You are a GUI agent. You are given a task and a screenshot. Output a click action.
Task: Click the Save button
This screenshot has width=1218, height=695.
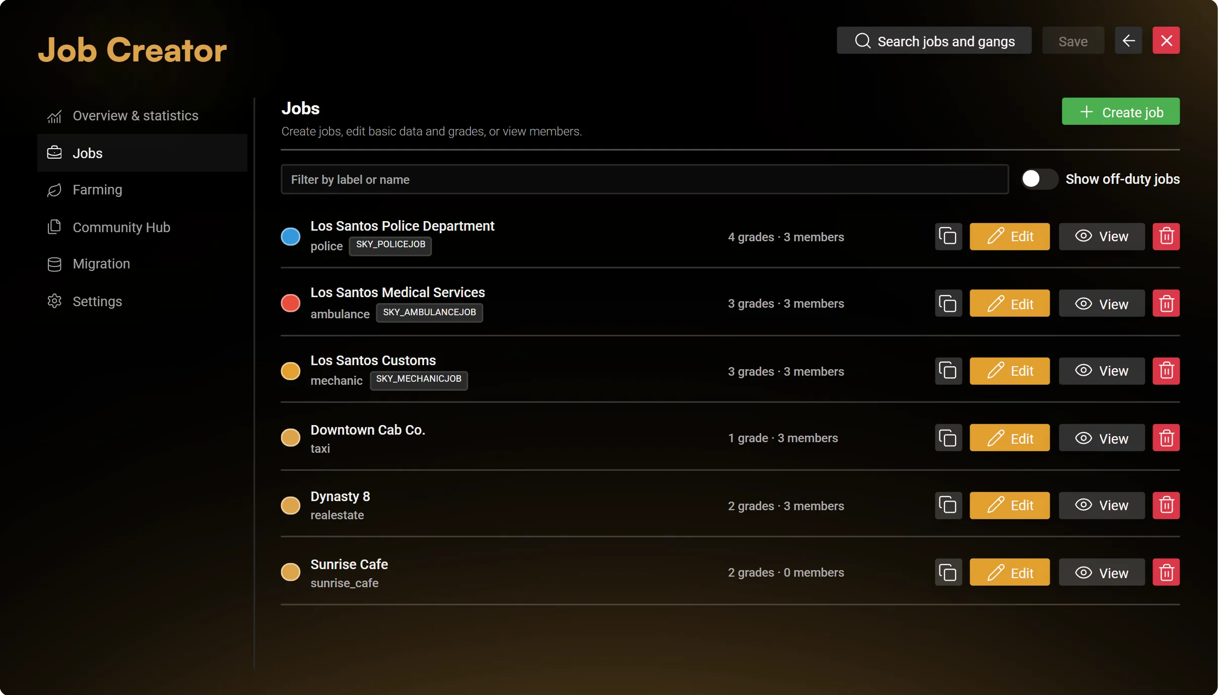[1073, 40]
